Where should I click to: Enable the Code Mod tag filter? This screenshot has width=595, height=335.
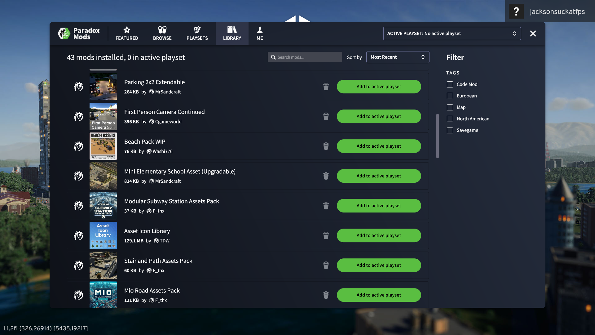coord(450,84)
